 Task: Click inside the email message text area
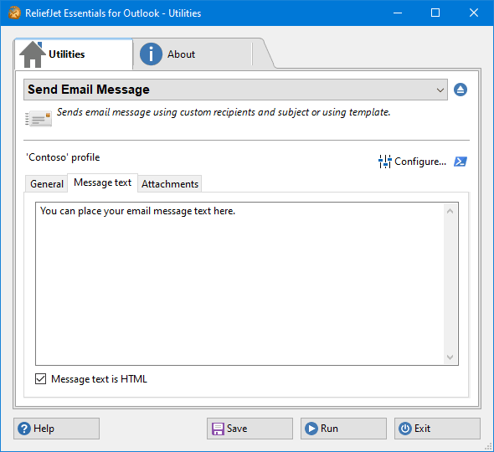pos(239,284)
